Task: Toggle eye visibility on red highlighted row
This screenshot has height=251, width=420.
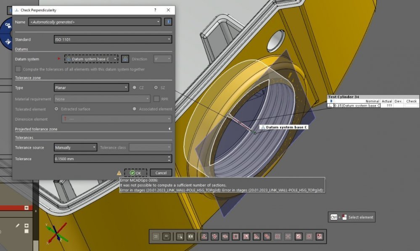Action: point(26,208)
